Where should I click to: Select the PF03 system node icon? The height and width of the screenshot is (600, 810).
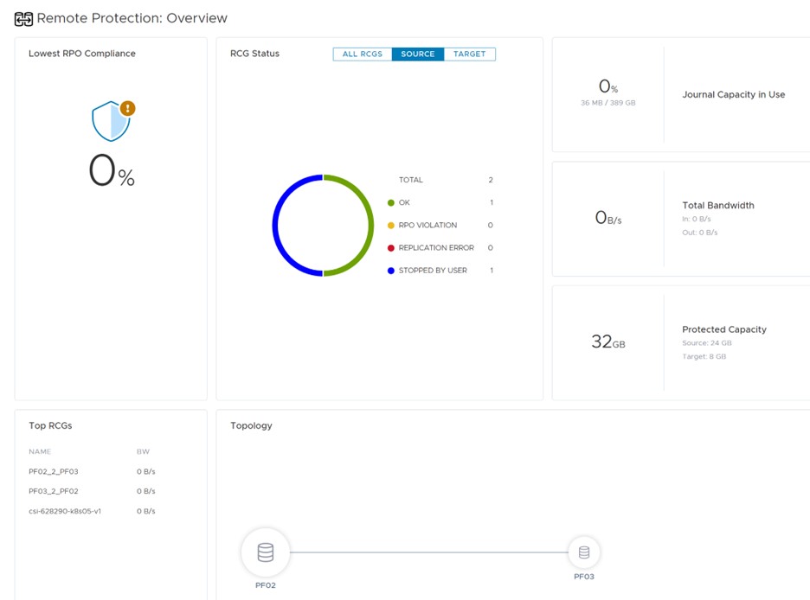click(x=584, y=552)
